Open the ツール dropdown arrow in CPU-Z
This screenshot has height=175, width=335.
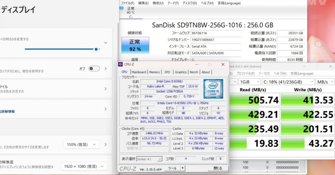pyautogui.click(x=183, y=168)
